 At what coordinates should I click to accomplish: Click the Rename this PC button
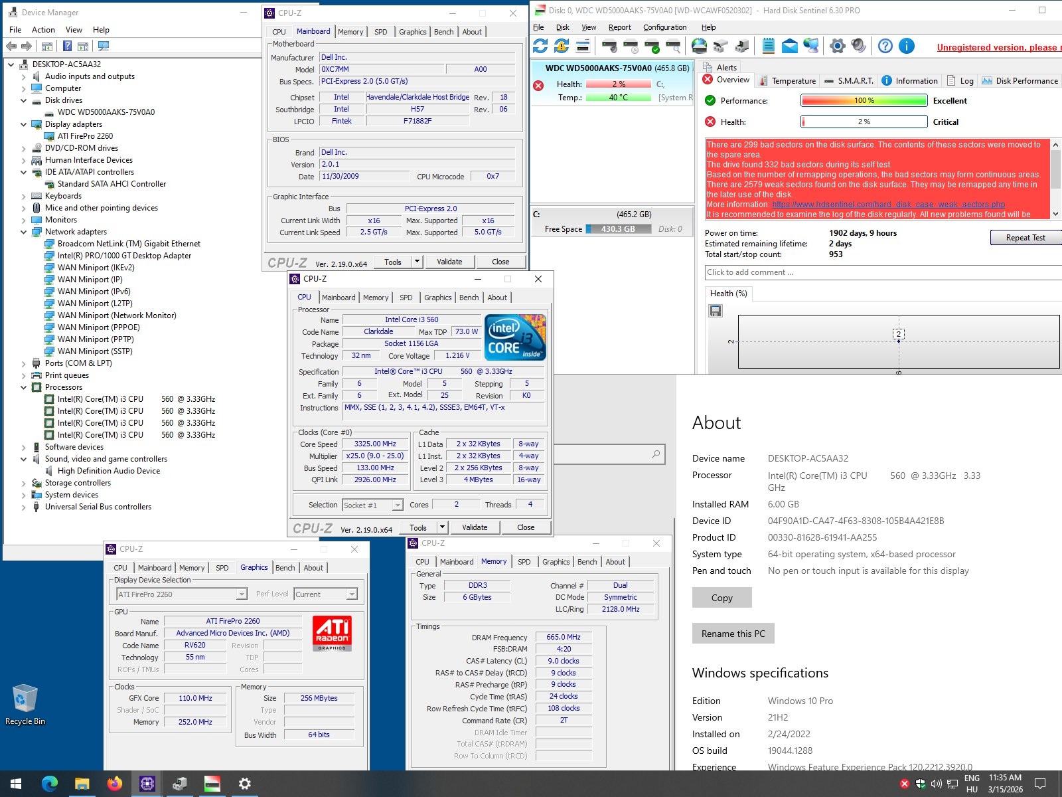point(733,634)
